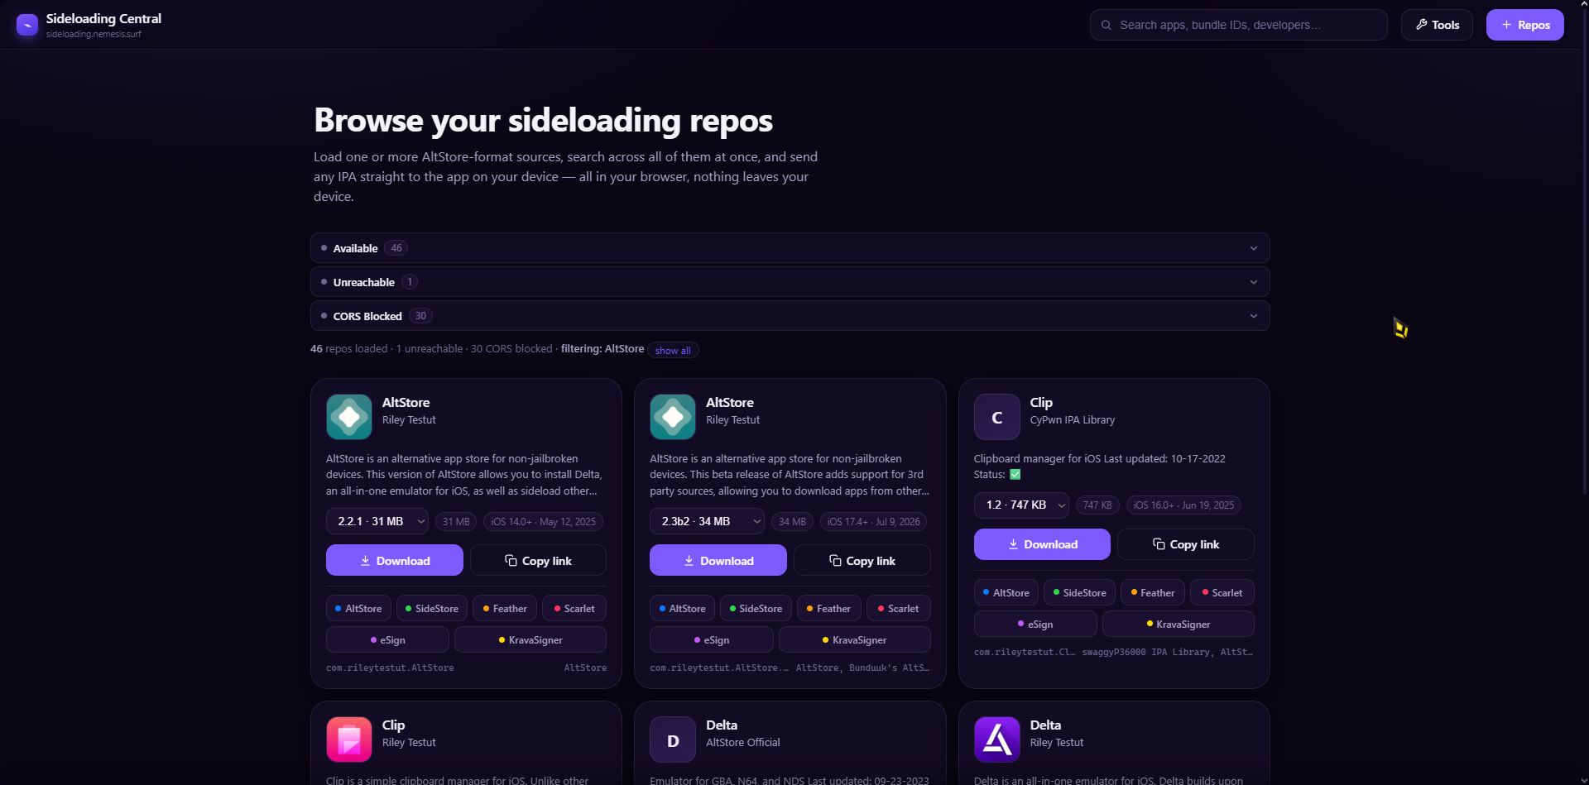Send Clip 1.2 to eSign
The height and width of the screenshot is (785, 1589).
[1035, 625]
